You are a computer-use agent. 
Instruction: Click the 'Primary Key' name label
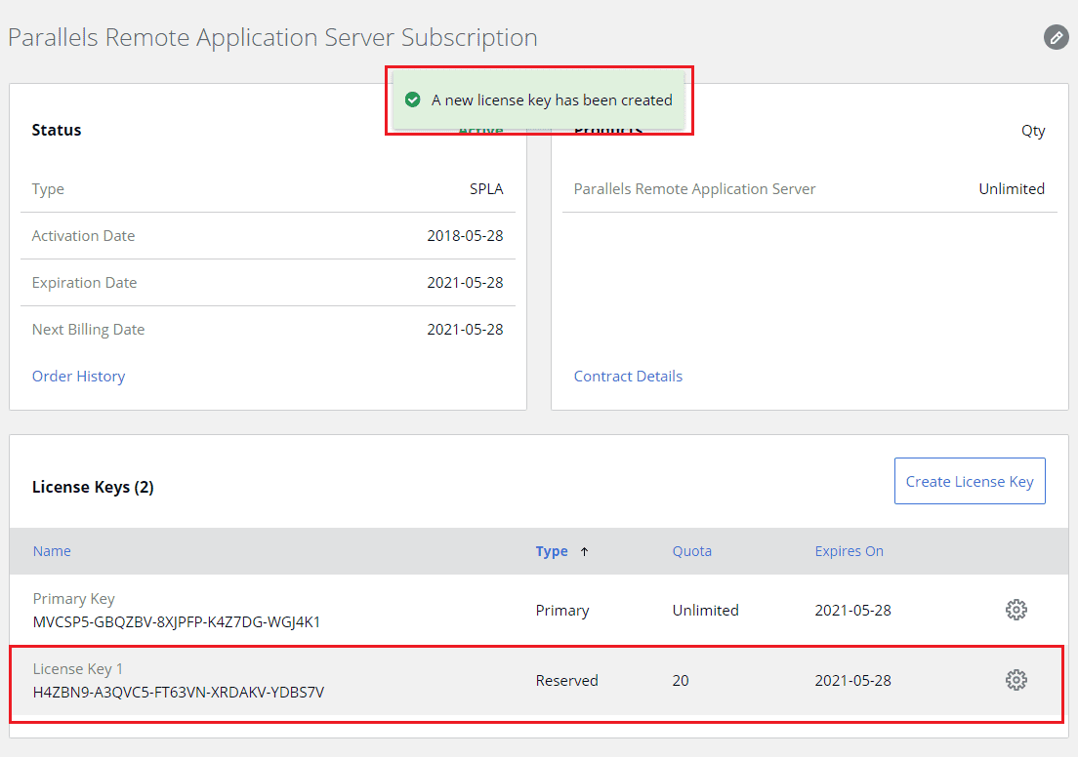[x=73, y=599]
